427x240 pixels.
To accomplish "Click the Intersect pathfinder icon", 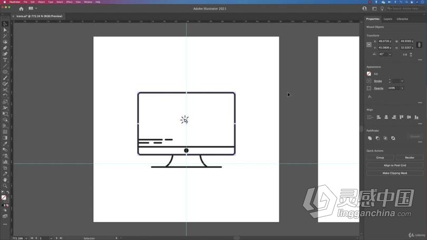I will pos(385,138).
